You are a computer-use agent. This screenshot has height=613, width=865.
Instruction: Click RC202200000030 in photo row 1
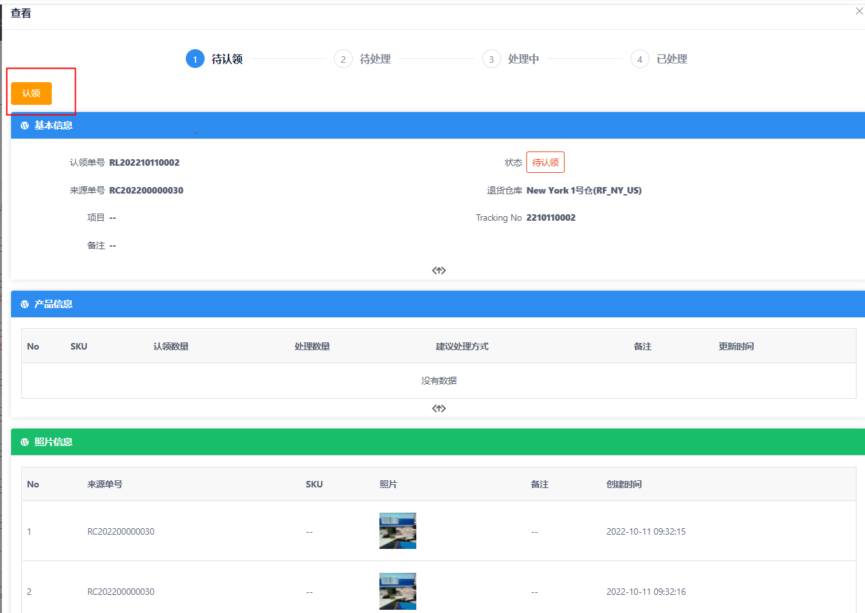(121, 531)
